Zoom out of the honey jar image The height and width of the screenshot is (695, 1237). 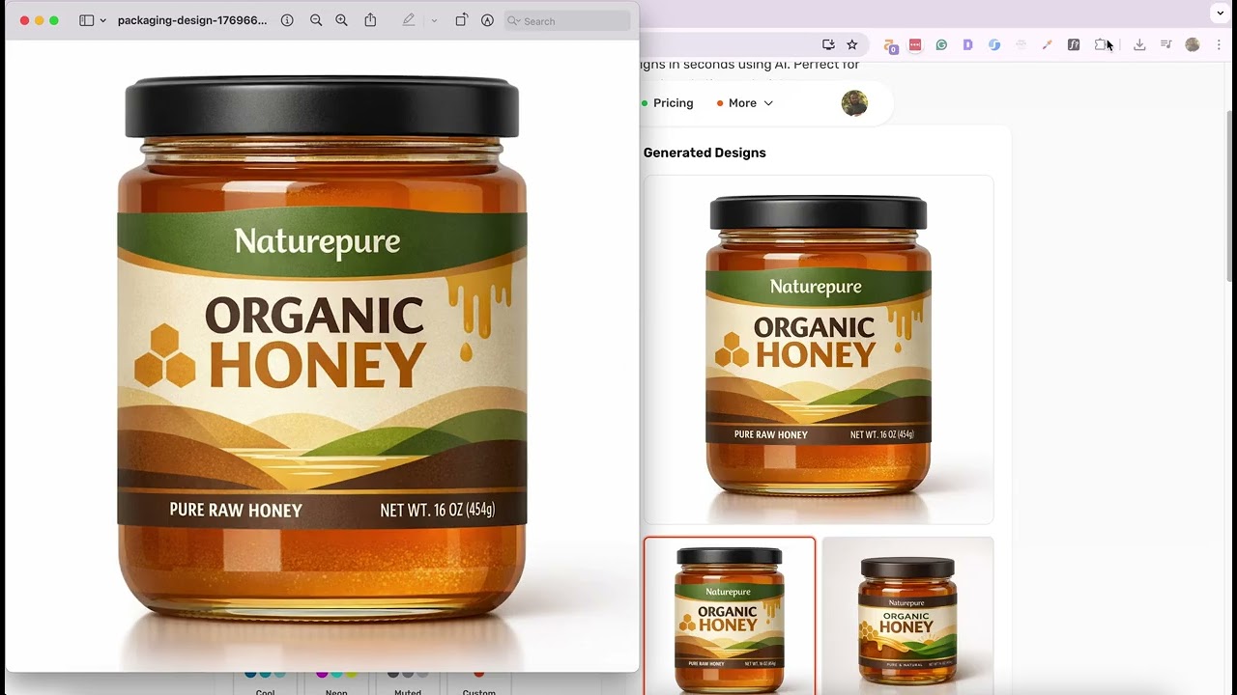316,20
